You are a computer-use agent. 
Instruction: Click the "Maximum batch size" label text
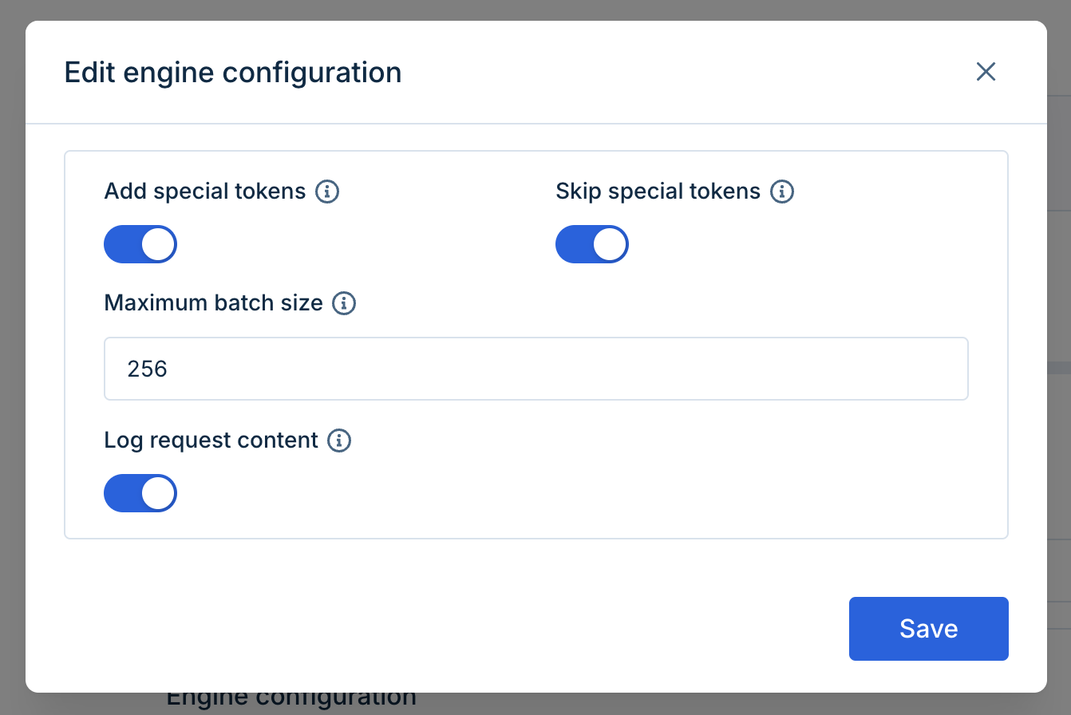pyautogui.click(x=213, y=303)
